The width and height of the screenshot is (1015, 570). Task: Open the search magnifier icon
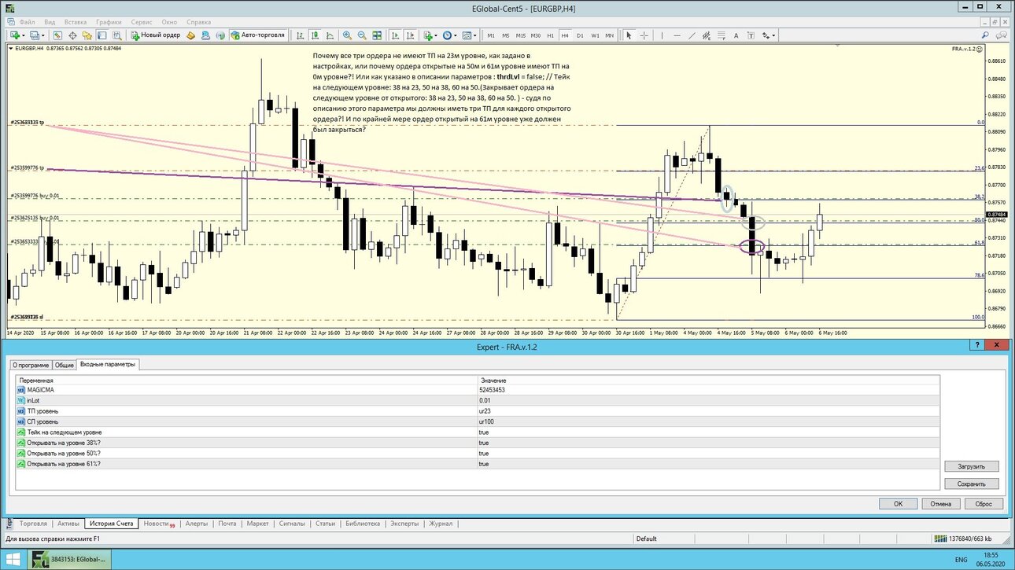985,35
